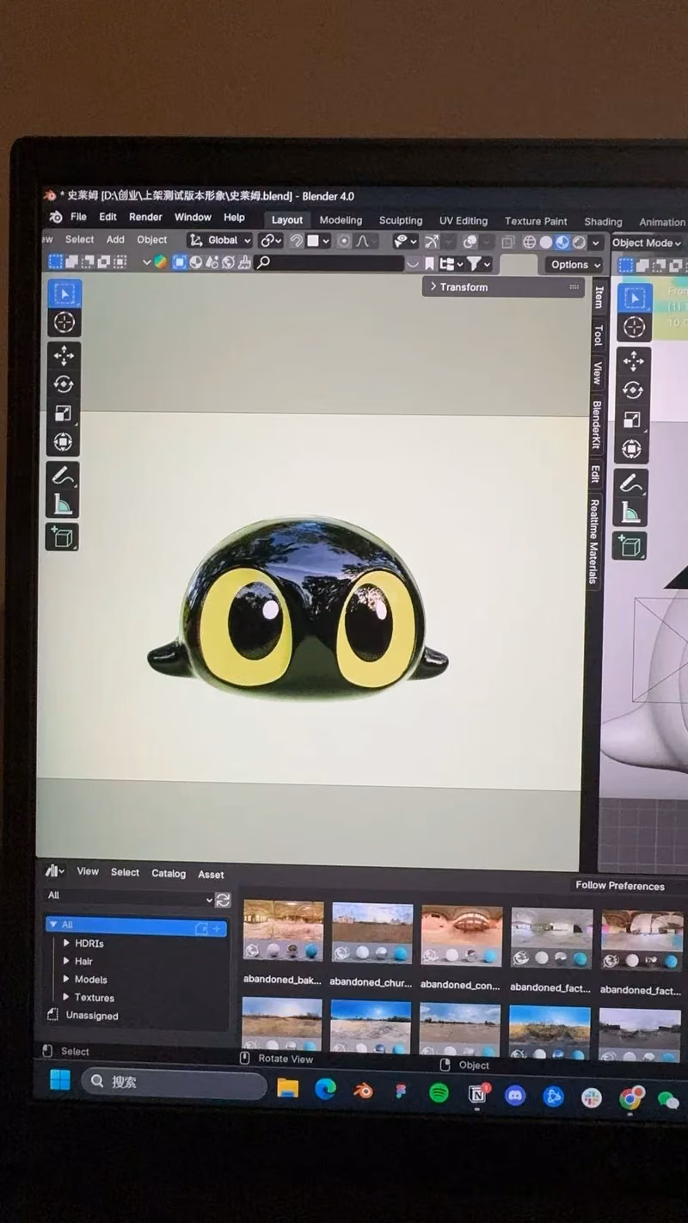Click the Blender logo menu icon
The width and height of the screenshot is (688, 1223).
(x=56, y=217)
